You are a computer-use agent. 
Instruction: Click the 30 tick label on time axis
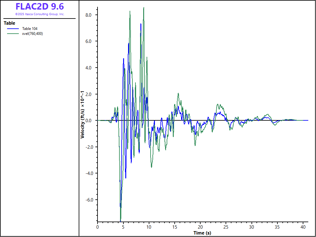pyautogui.click(x=252, y=227)
